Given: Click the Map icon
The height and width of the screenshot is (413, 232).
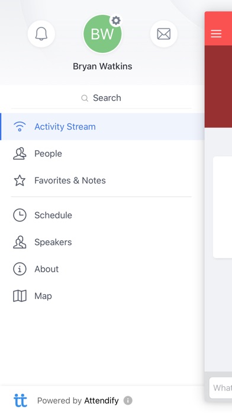Looking at the screenshot, I should 20,296.
